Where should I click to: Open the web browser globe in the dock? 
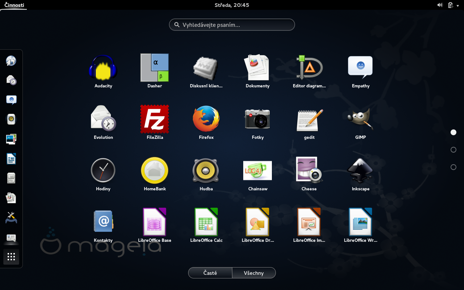(x=11, y=61)
